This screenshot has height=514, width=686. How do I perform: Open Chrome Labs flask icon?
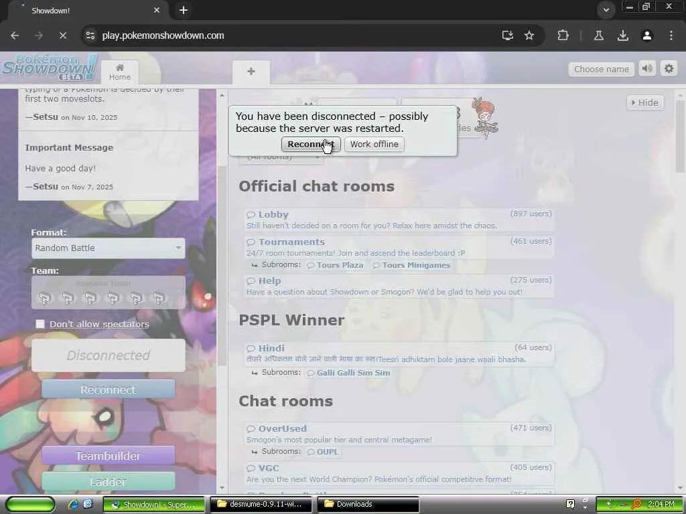click(599, 35)
